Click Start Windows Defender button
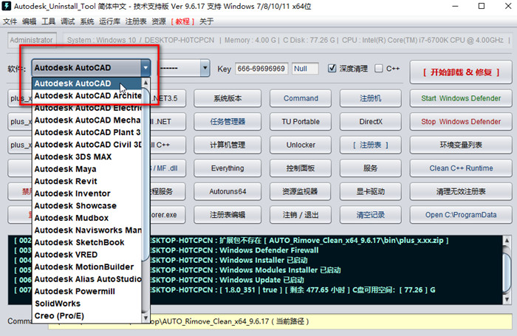This screenshot has height=336, width=517. [x=461, y=98]
